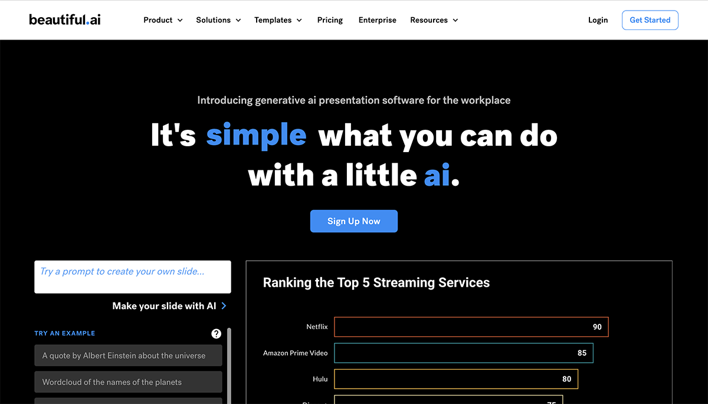This screenshot has width=708, height=404.
Task: Open the Resources dropdown menu
Action: (434, 20)
